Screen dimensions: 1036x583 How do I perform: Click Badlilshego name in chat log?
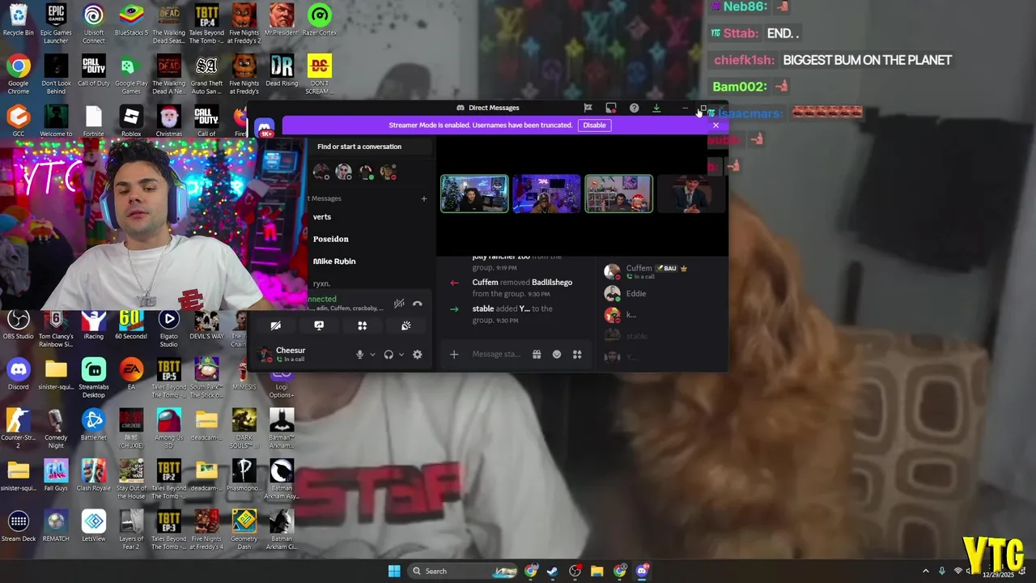[552, 282]
